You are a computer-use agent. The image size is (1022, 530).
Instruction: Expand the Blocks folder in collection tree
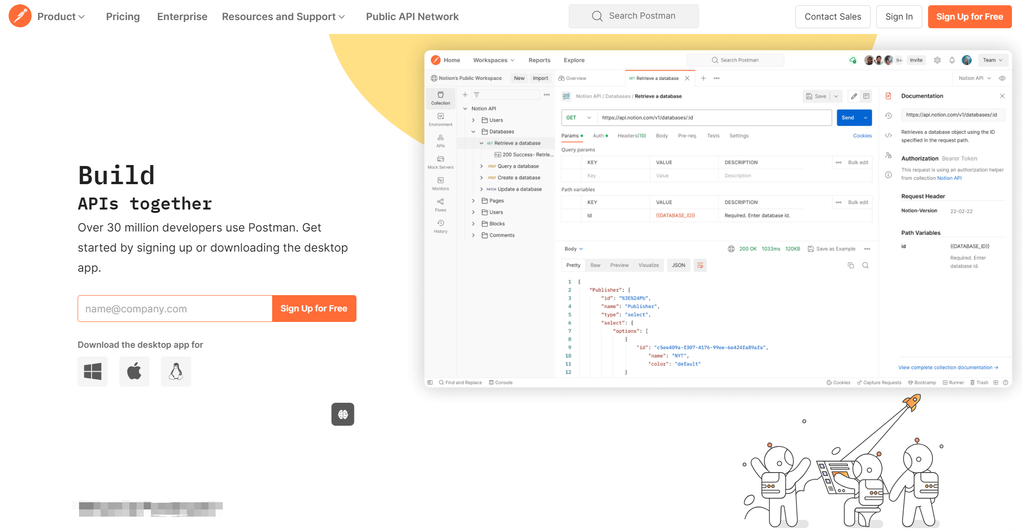473,224
